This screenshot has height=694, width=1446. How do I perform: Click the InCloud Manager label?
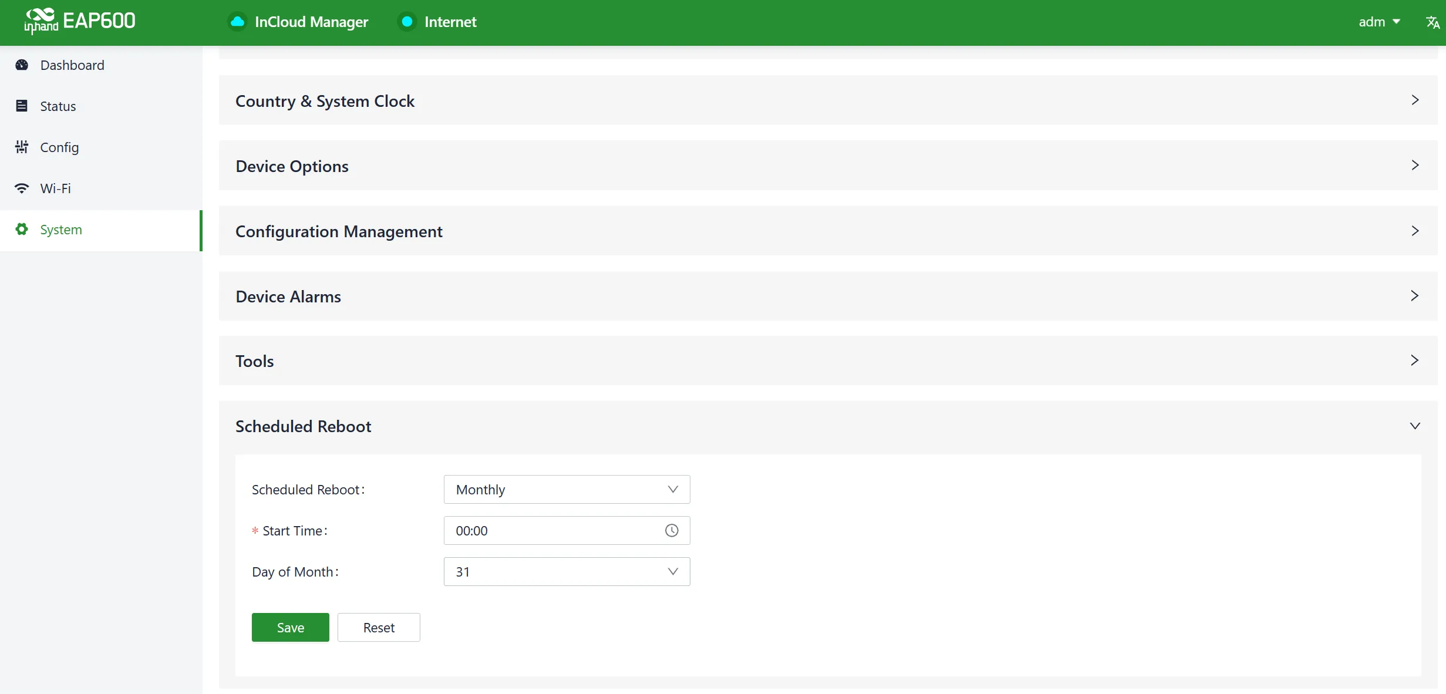311,22
